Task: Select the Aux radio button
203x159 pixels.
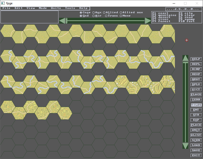Action: (x=97, y=12)
